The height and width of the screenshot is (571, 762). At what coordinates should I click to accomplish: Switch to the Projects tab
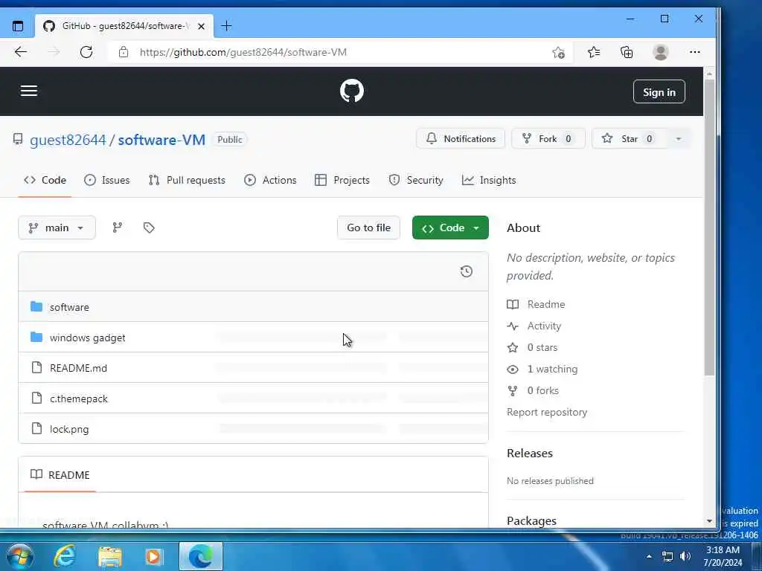[342, 180]
